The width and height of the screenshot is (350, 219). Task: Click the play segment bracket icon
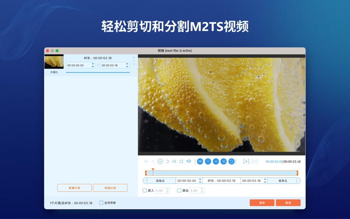(x=246, y=162)
